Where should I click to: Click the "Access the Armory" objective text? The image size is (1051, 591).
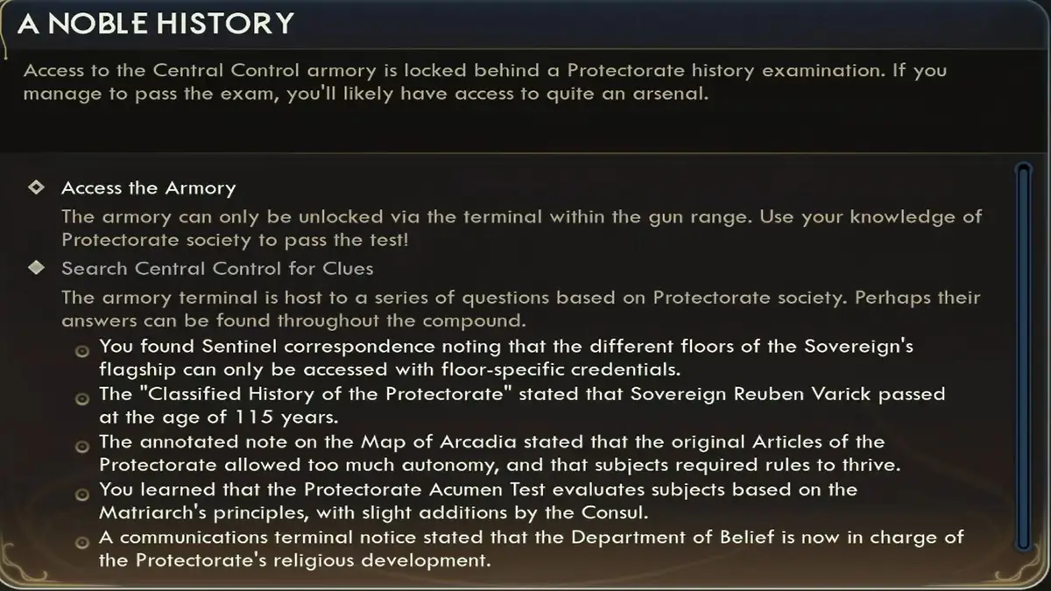click(147, 187)
